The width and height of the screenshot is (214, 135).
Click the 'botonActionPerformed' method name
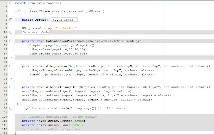coord(65,41)
